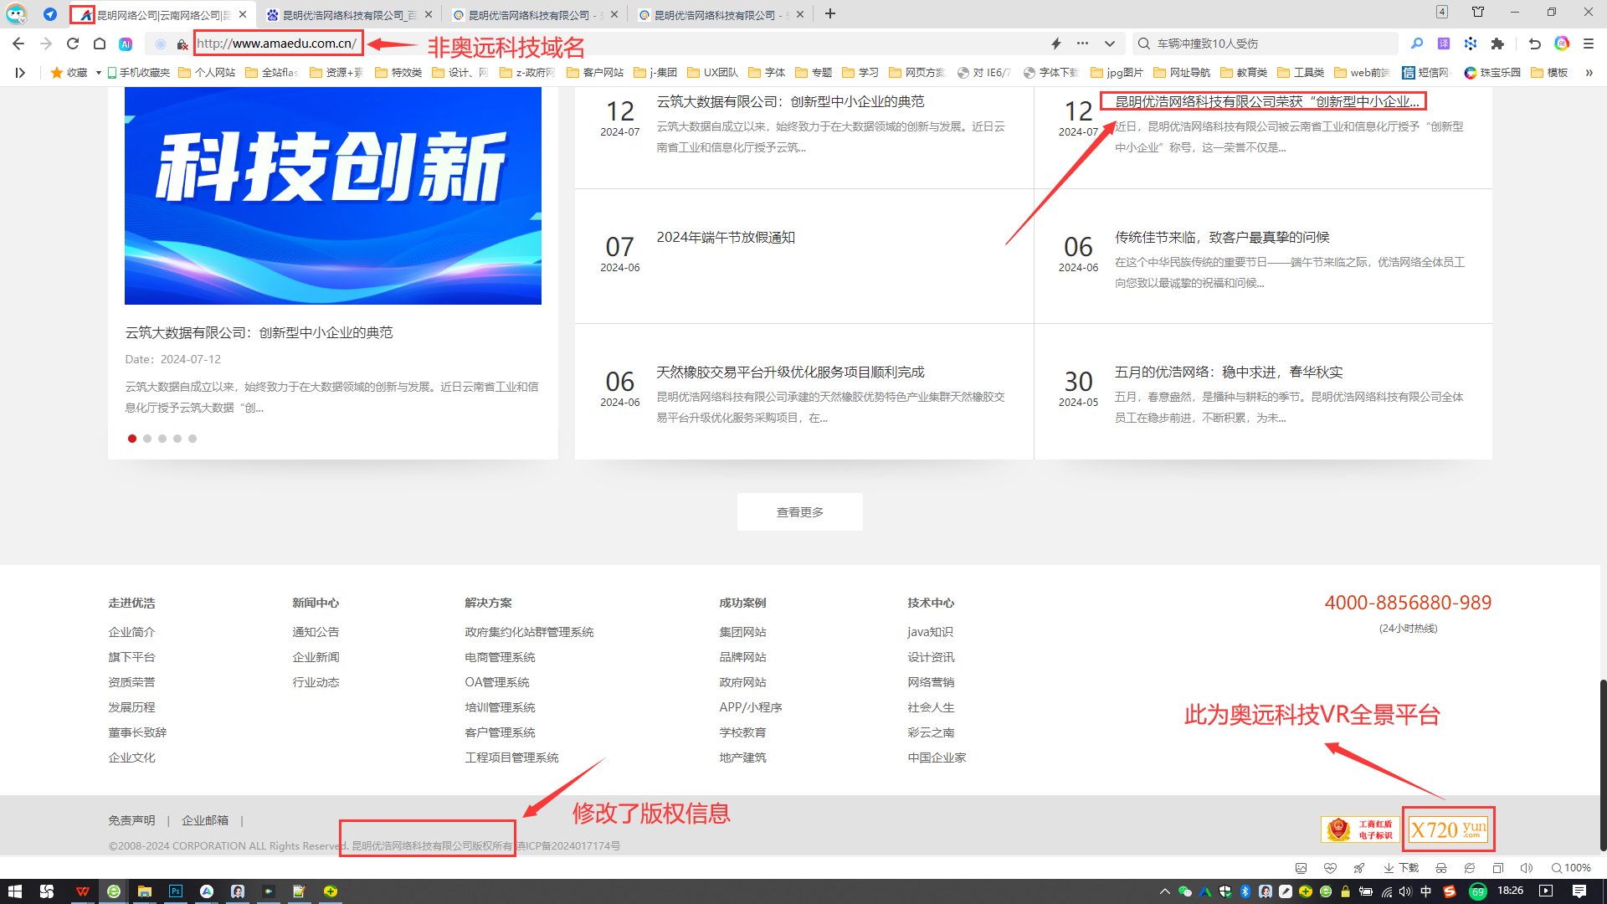Toggle incognito glasses icon in status bar
The height and width of the screenshot is (904, 1607).
tap(1440, 868)
